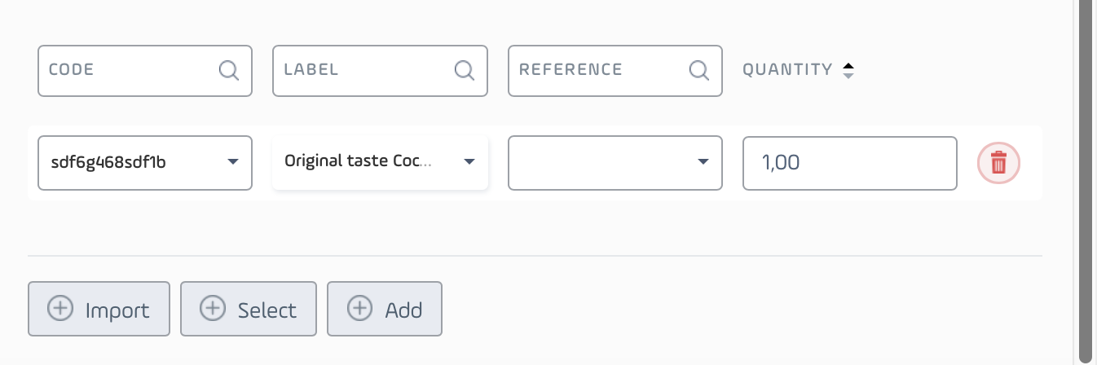Viewport: 1097px width, 365px height.
Task: Click the Add button
Action: [385, 309]
